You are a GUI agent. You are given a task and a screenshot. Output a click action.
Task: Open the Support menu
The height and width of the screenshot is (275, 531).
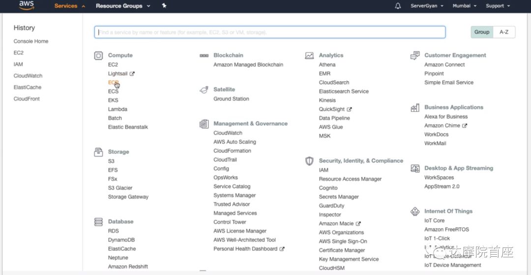click(x=498, y=6)
